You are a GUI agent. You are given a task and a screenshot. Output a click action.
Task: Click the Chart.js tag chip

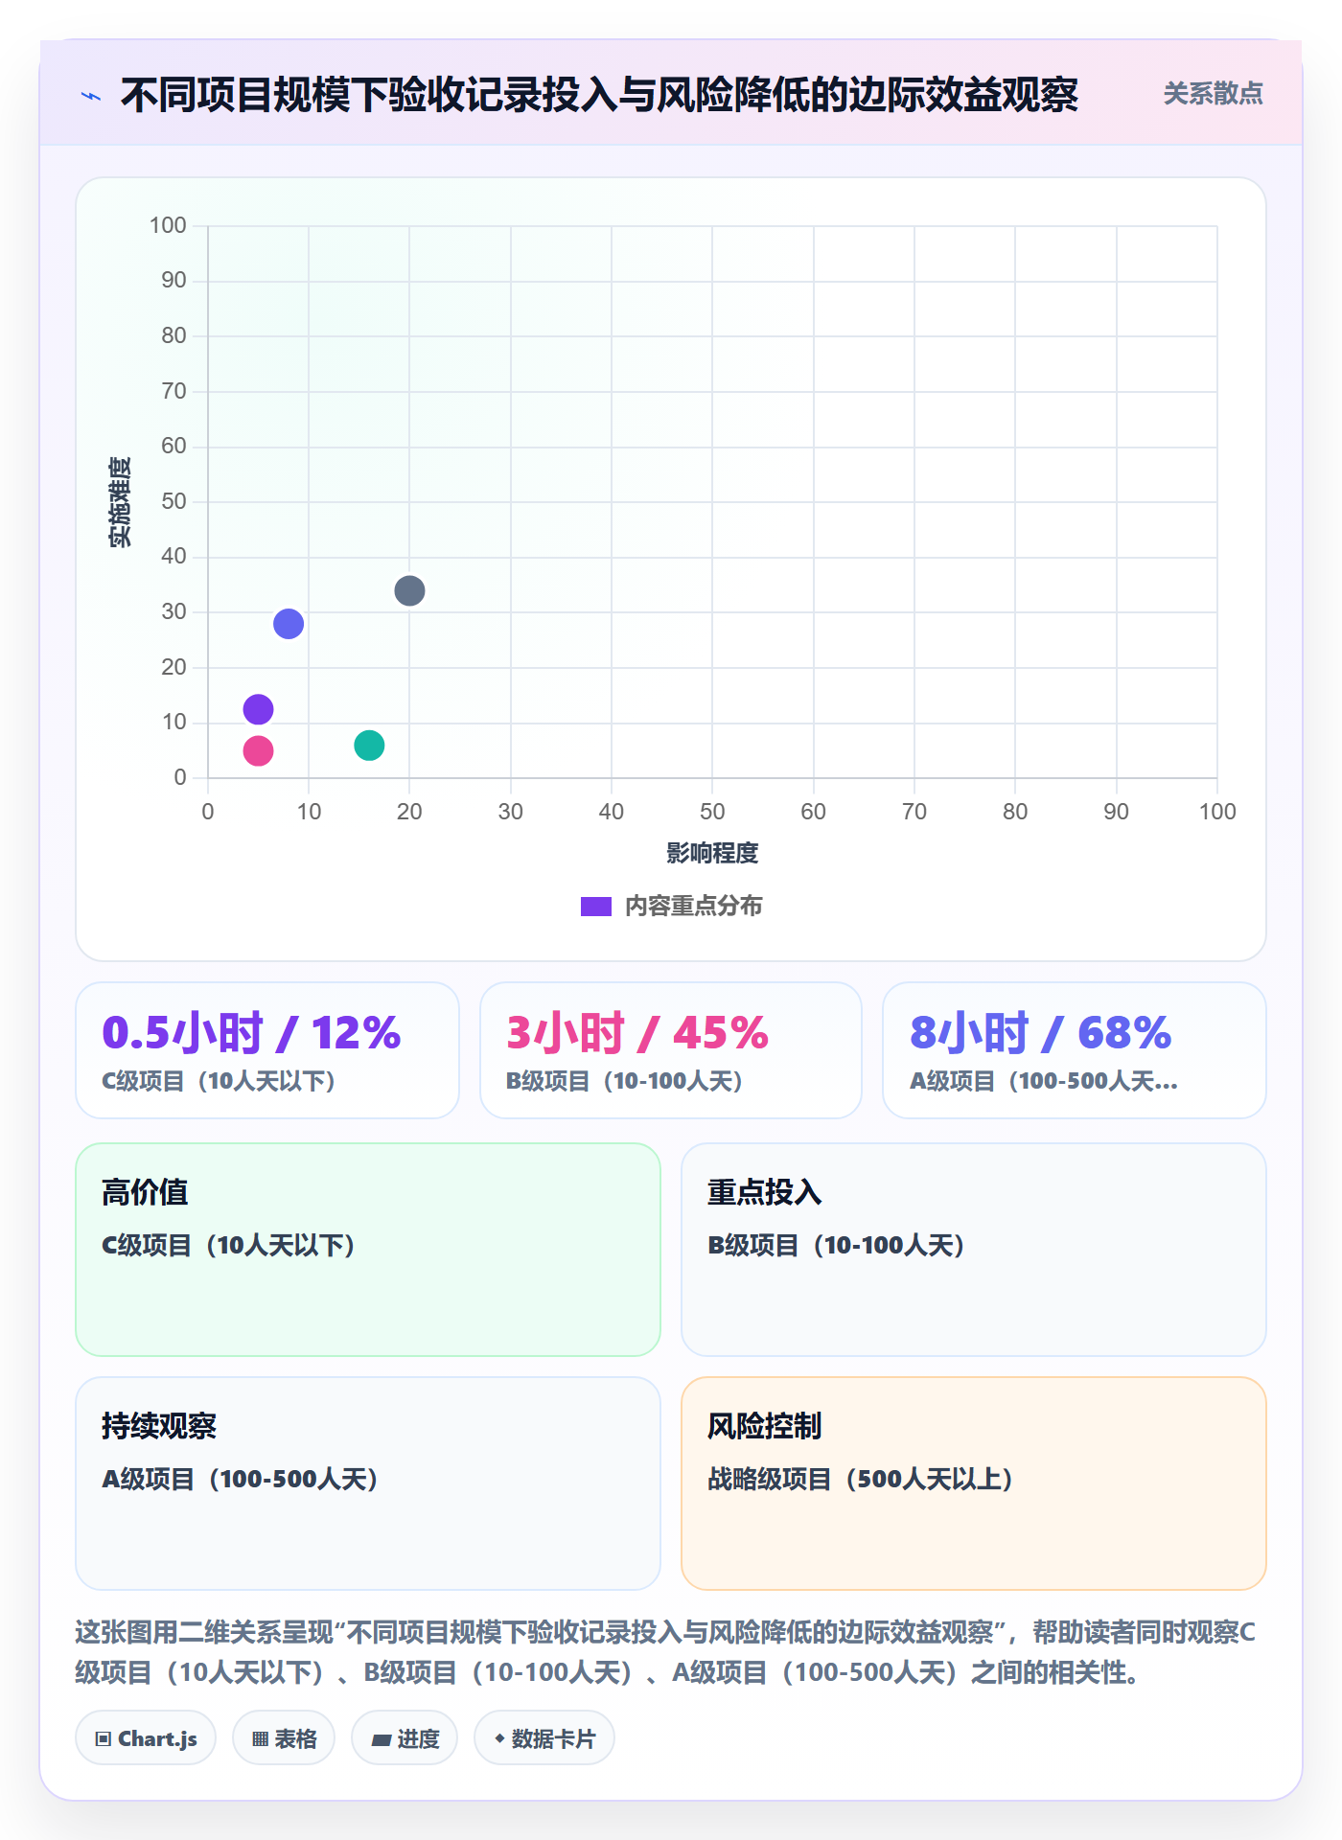146,1737
